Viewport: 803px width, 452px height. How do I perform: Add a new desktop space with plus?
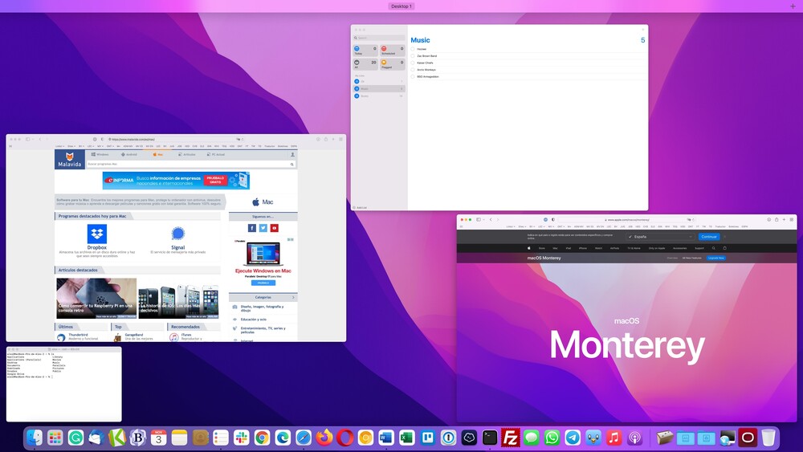793,6
